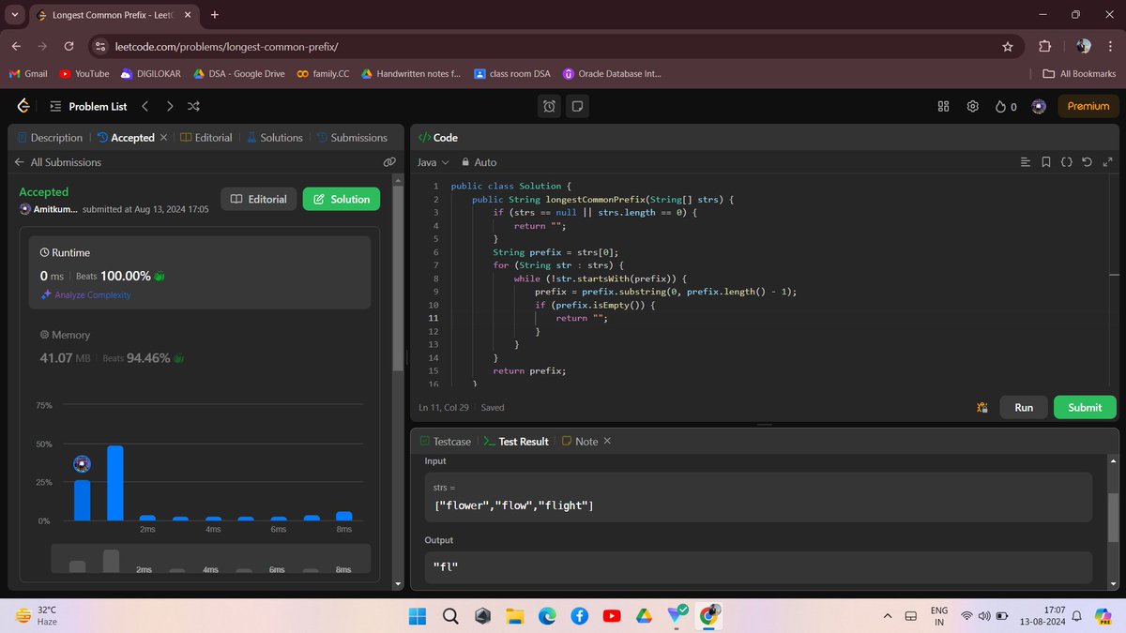Close the Accepted tab
The width and height of the screenshot is (1126, 633).
point(163,137)
